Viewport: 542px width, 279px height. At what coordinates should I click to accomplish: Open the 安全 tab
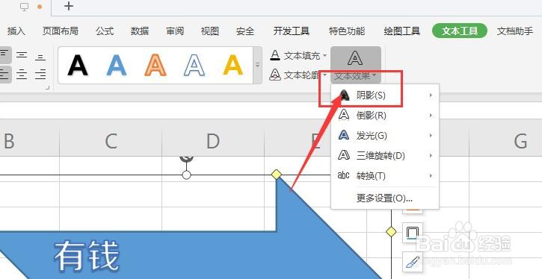pyautogui.click(x=244, y=31)
